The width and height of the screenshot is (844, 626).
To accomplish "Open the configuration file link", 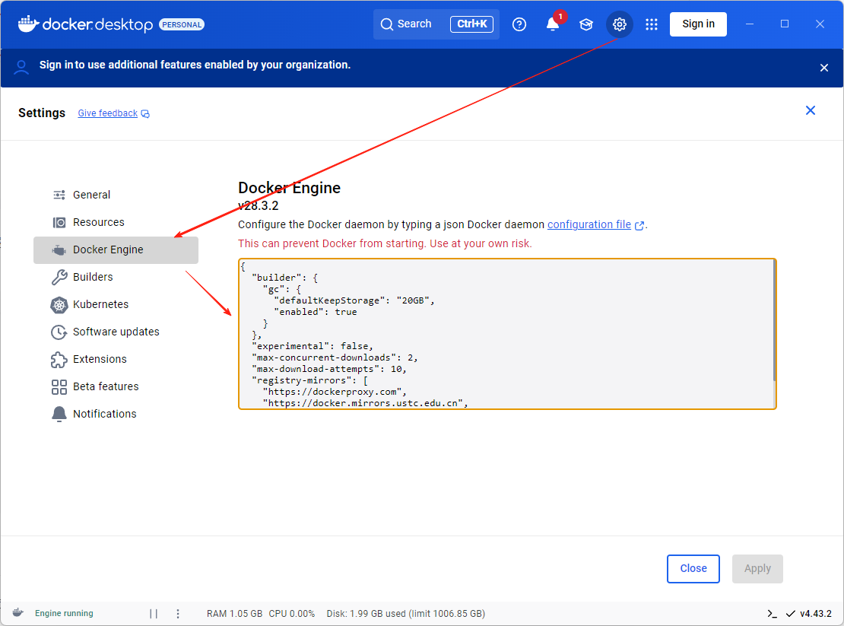I will (x=589, y=224).
